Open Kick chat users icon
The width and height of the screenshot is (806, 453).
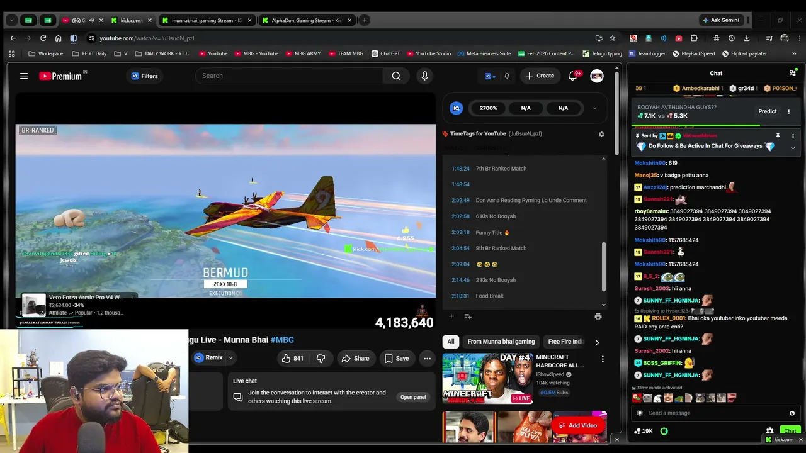point(792,73)
